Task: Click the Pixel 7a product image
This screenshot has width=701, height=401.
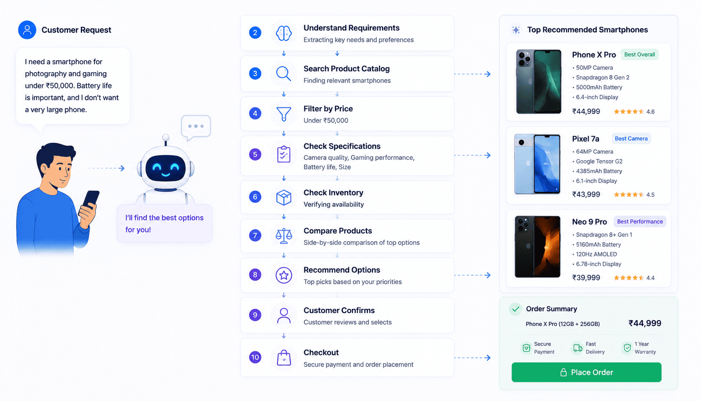Action: pos(537,164)
